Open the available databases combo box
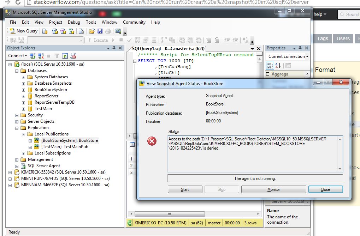 pos(55,40)
